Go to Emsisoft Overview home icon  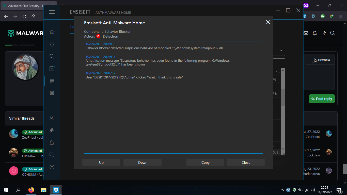(52, 32)
